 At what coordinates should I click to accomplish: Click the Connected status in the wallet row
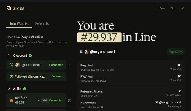point(56,100)
